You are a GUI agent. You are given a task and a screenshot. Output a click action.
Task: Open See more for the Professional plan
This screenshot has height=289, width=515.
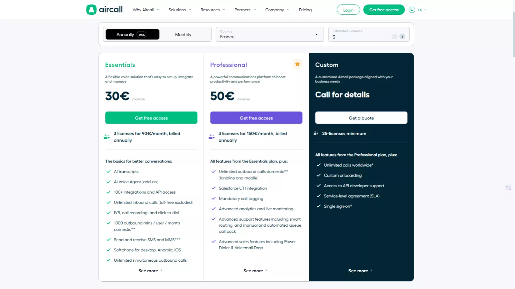point(255,271)
